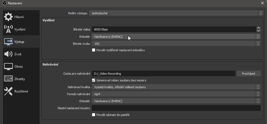This screenshot has width=267, height=124.
Task: Click the Hlavní gear icon
Action: click(8, 17)
